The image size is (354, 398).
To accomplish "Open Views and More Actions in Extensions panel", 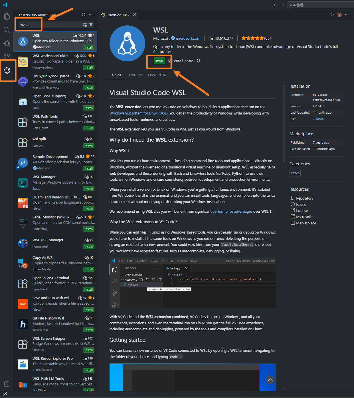I will (x=91, y=15).
